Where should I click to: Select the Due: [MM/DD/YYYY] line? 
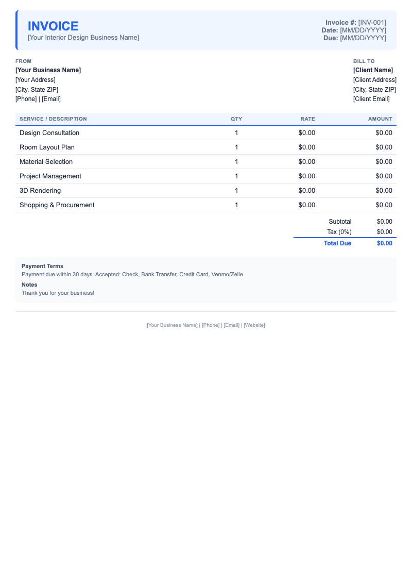point(355,38)
